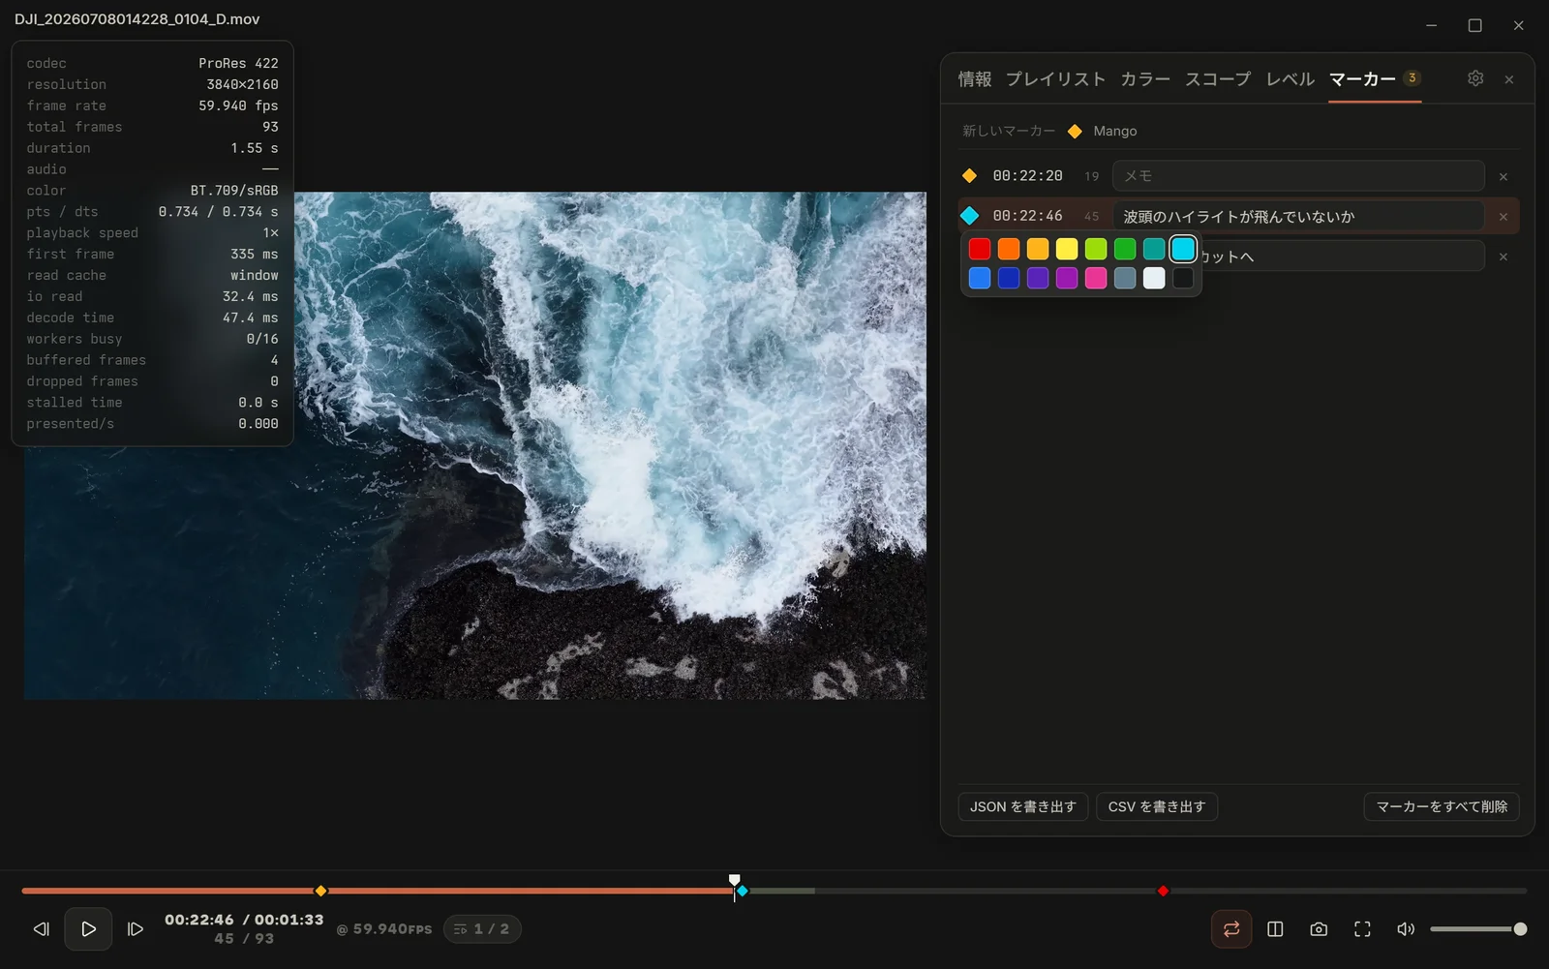Pick the white color swatch
Image resolution: width=1549 pixels, height=969 pixels.
[x=1154, y=278]
